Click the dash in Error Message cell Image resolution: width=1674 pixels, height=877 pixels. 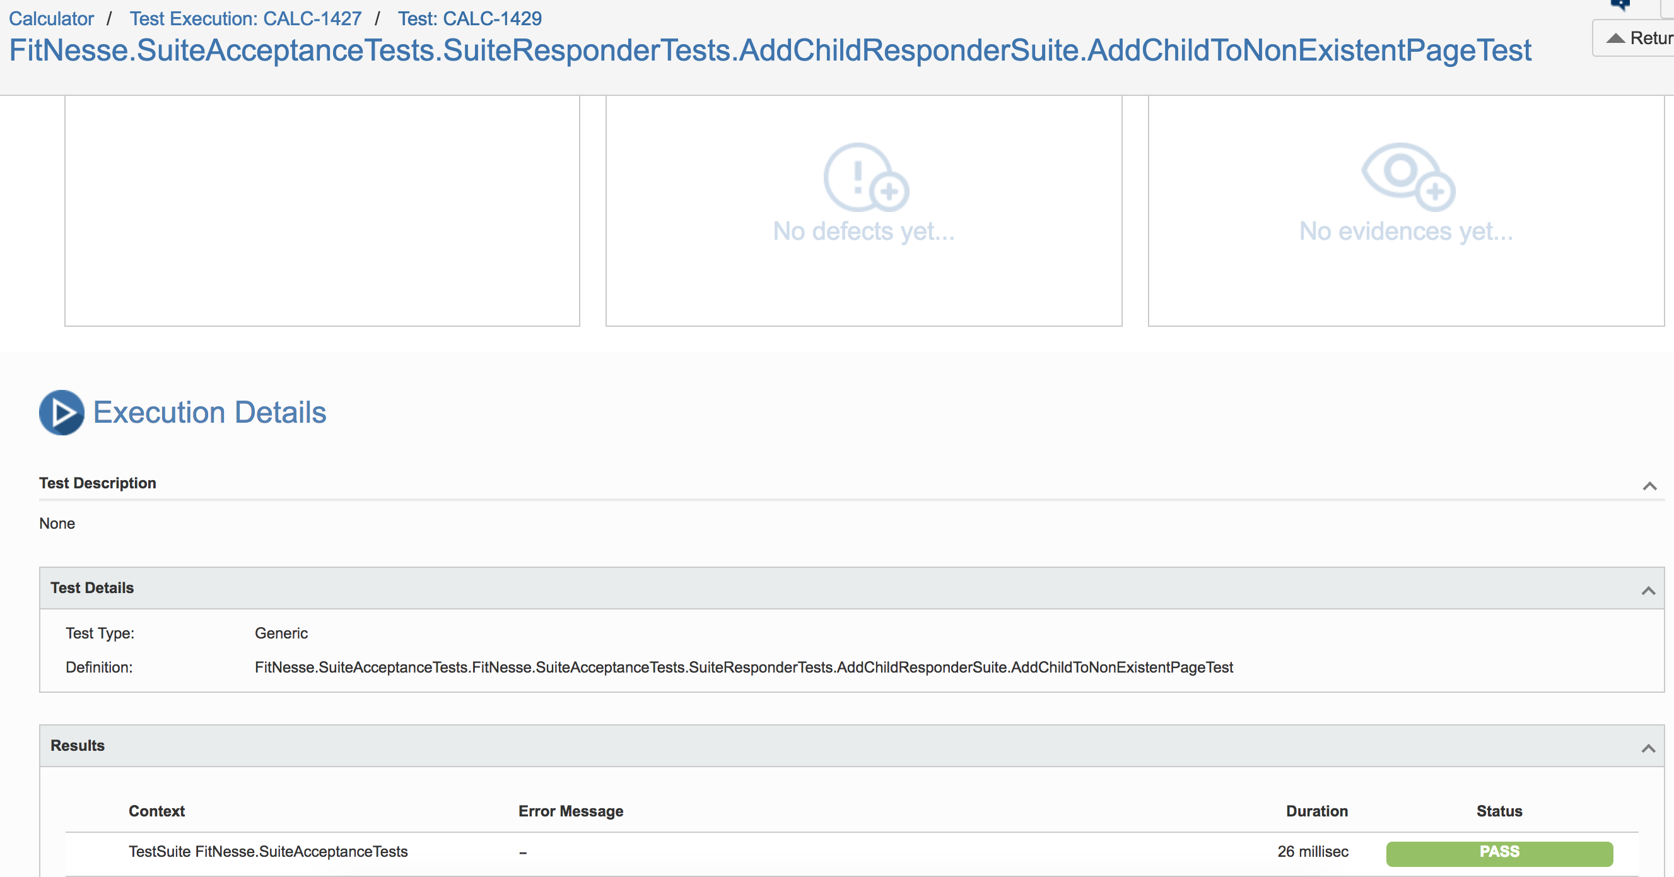(523, 852)
